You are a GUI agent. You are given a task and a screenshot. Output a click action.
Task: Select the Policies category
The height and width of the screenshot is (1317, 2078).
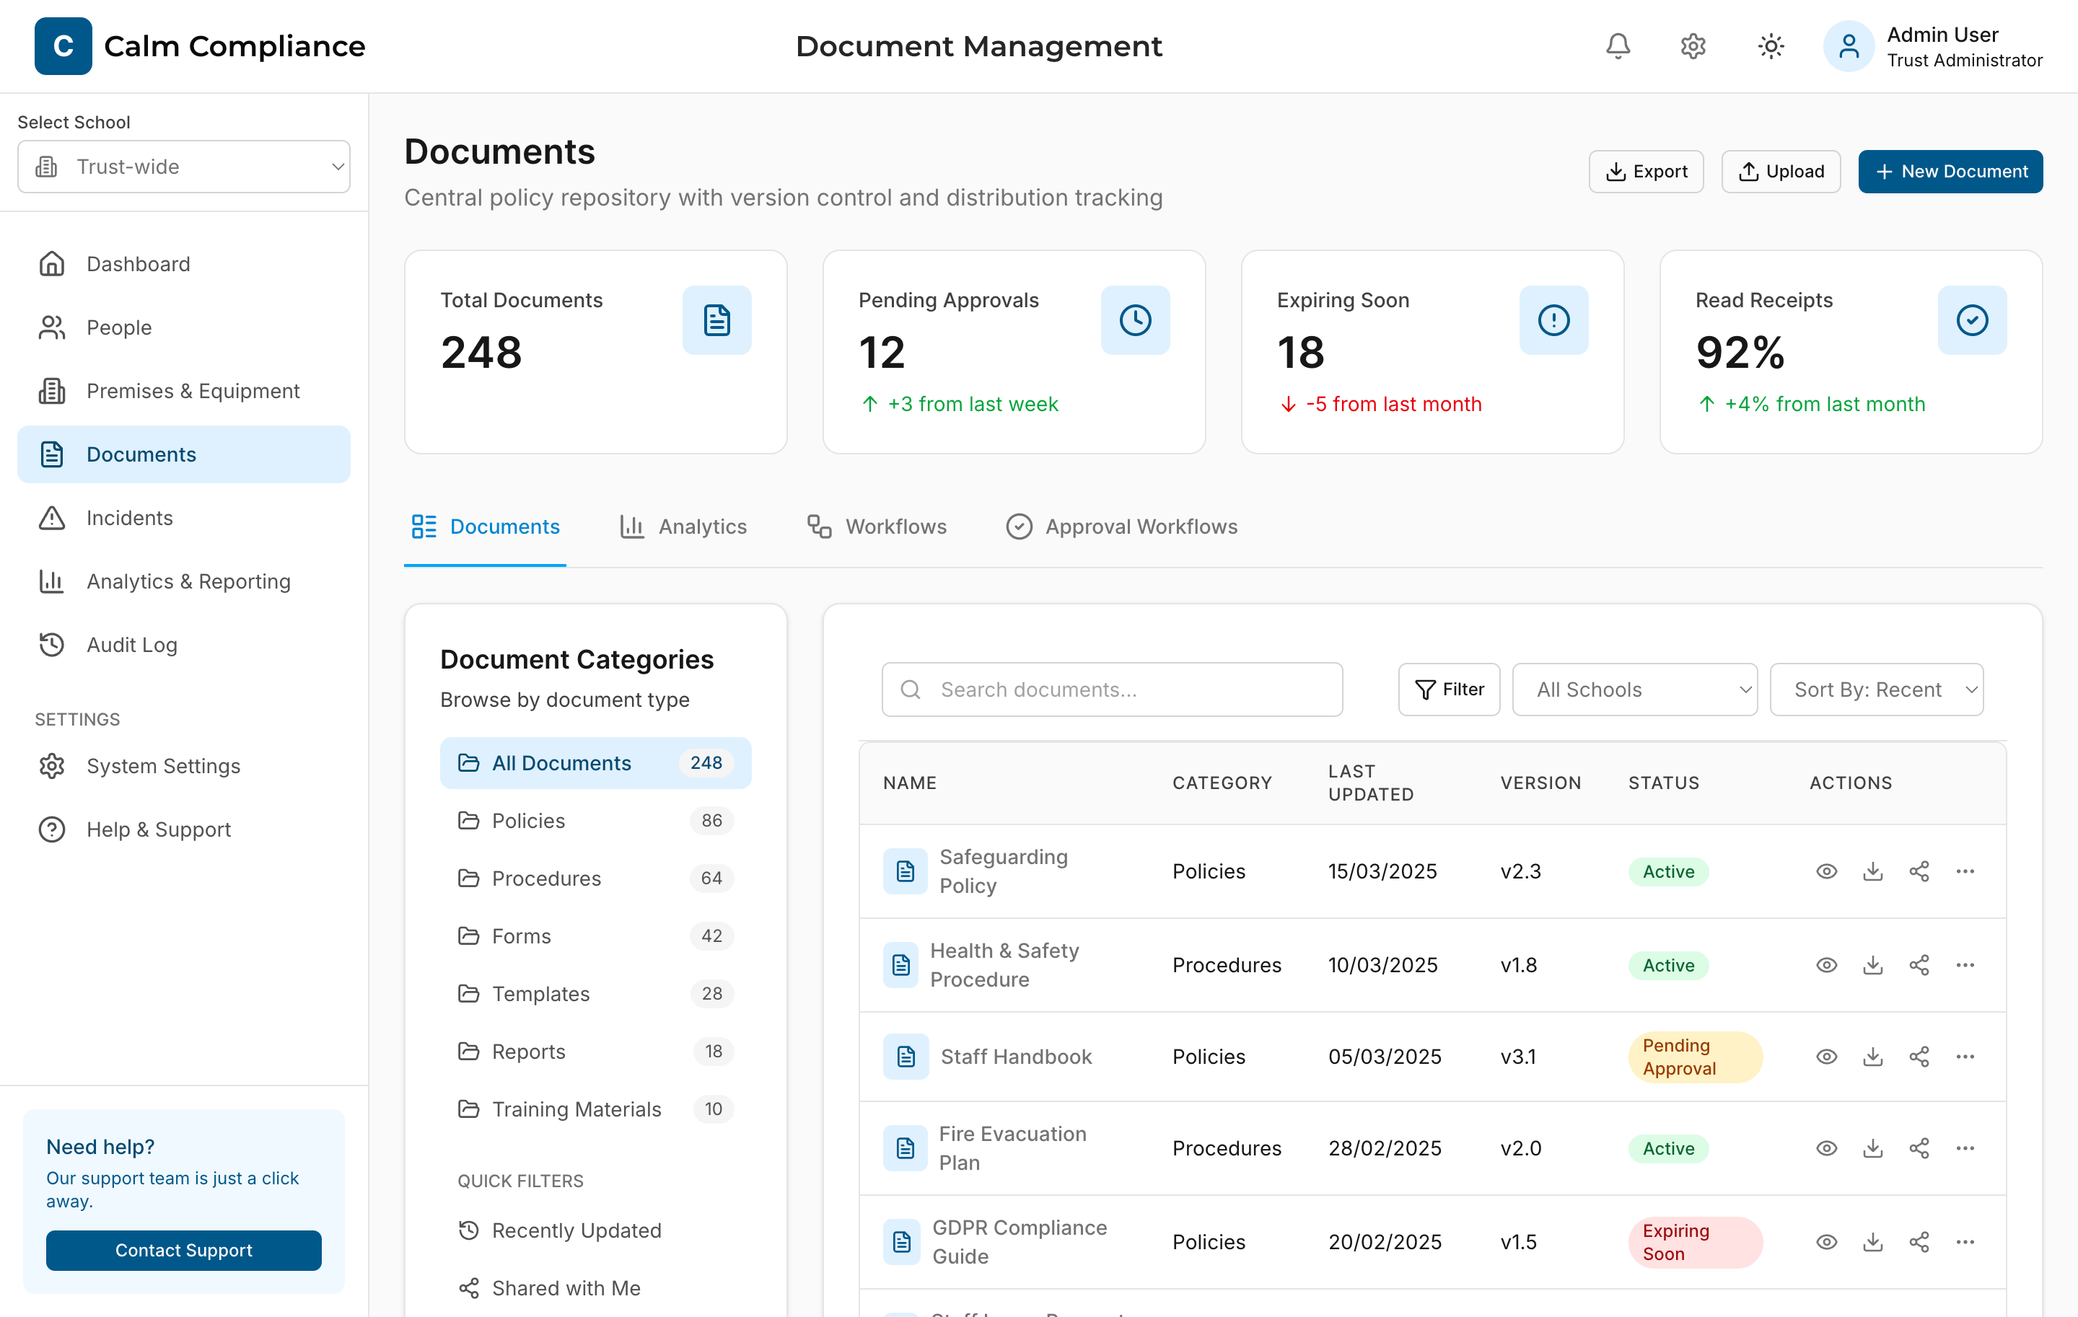(595, 820)
